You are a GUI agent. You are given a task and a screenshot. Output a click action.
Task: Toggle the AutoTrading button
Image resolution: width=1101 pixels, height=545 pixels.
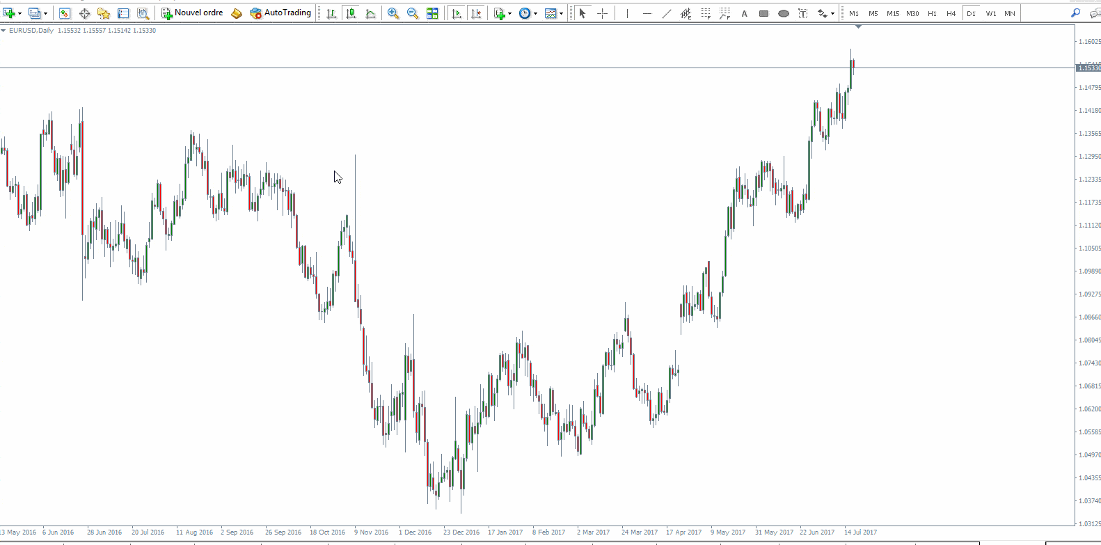[280, 13]
